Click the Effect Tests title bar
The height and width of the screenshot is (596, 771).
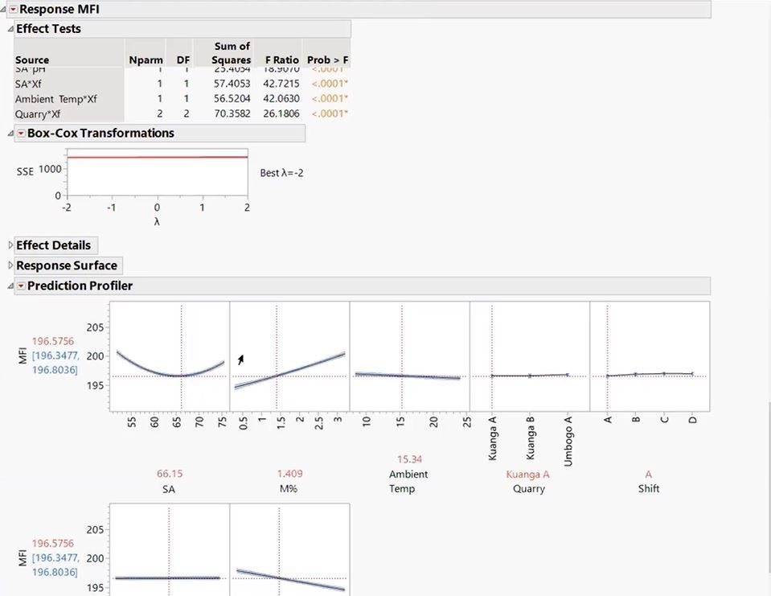coord(50,29)
